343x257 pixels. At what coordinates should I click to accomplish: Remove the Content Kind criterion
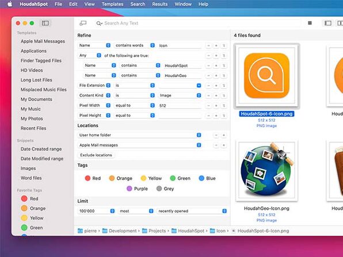[208, 95]
